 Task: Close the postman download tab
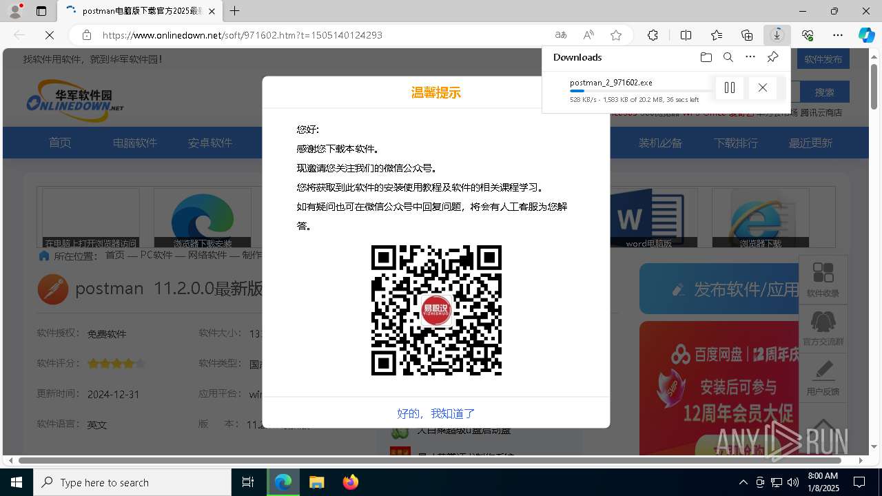[x=212, y=11]
